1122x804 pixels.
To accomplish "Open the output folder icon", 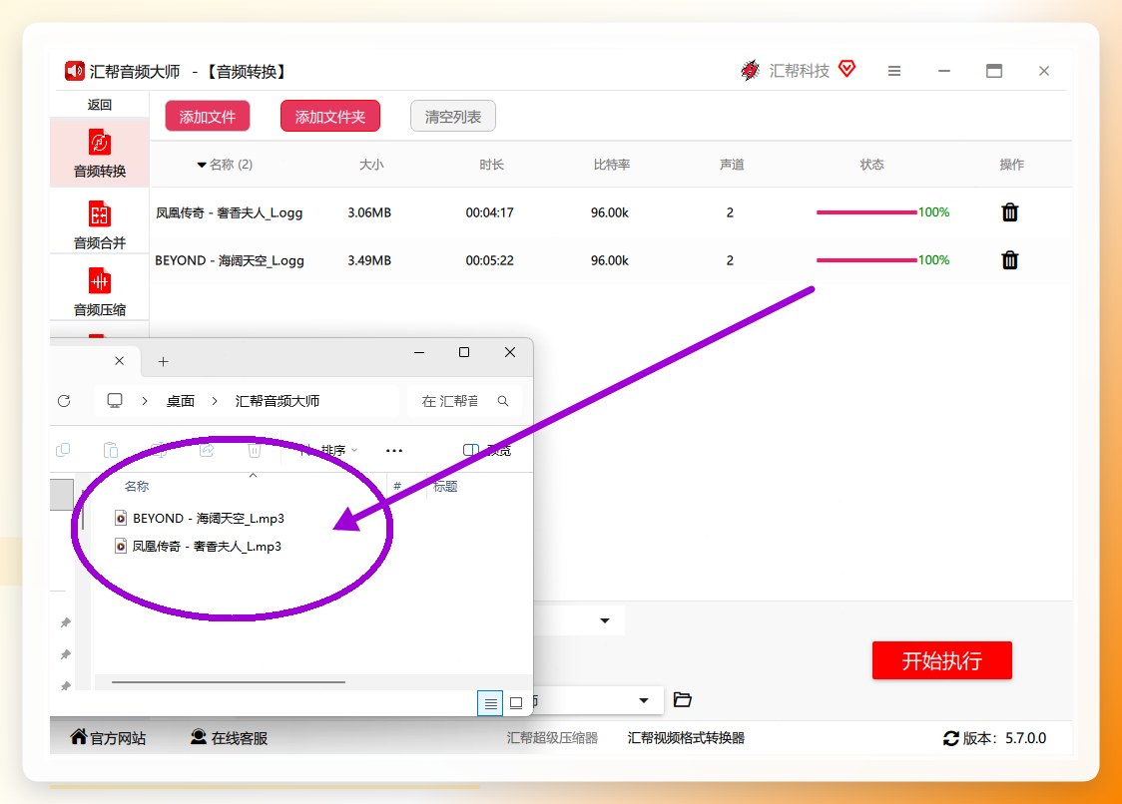I will (x=683, y=699).
